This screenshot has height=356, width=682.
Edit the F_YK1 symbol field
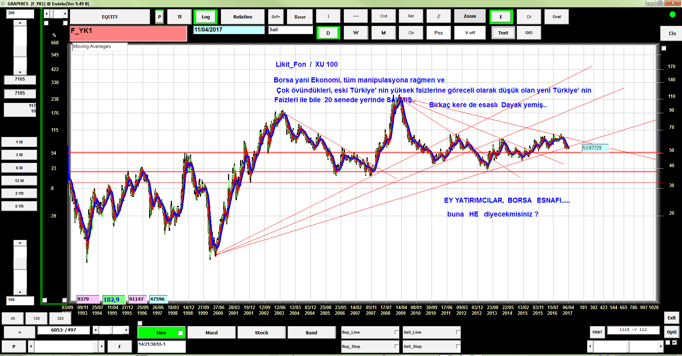click(128, 33)
